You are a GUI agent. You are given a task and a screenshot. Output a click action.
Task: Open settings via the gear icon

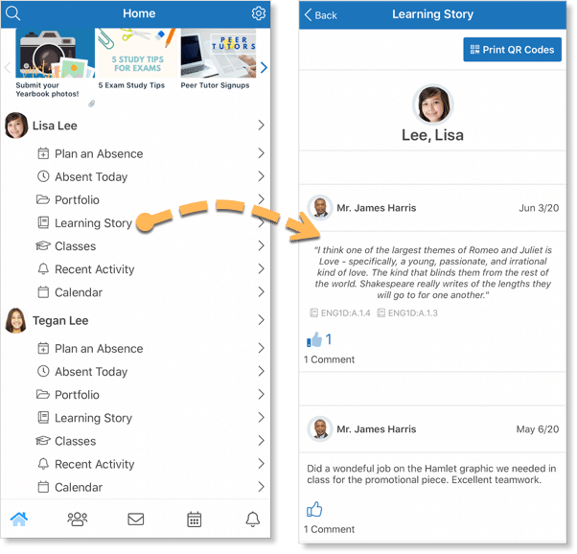tap(259, 13)
